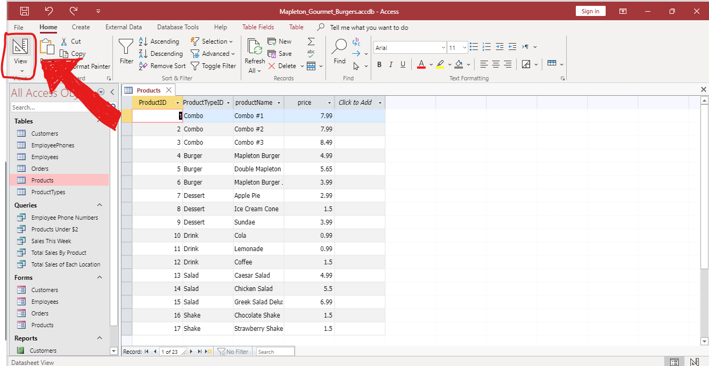The height and width of the screenshot is (366, 709).
Task: Switch to the External Data tab
Action: [x=124, y=27]
